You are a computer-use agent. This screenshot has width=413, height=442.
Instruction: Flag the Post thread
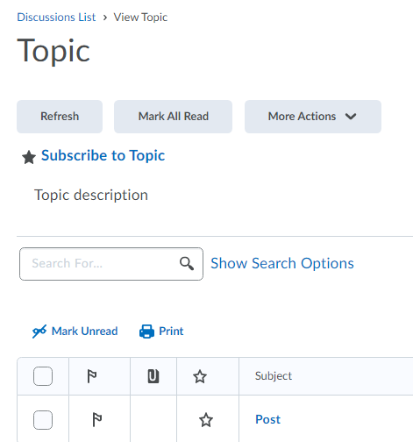click(97, 420)
